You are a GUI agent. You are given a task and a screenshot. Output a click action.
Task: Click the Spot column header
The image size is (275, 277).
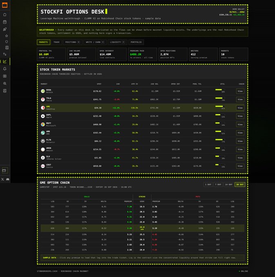[x=99, y=84]
